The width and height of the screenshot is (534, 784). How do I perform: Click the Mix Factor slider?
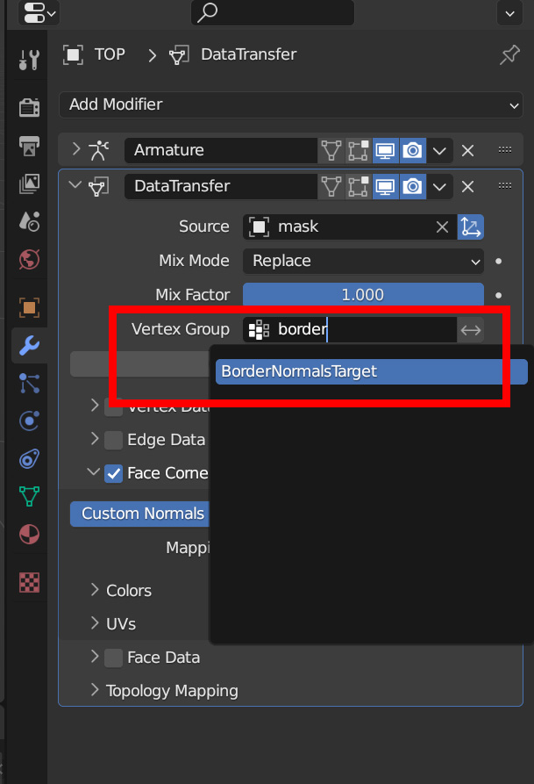(363, 295)
